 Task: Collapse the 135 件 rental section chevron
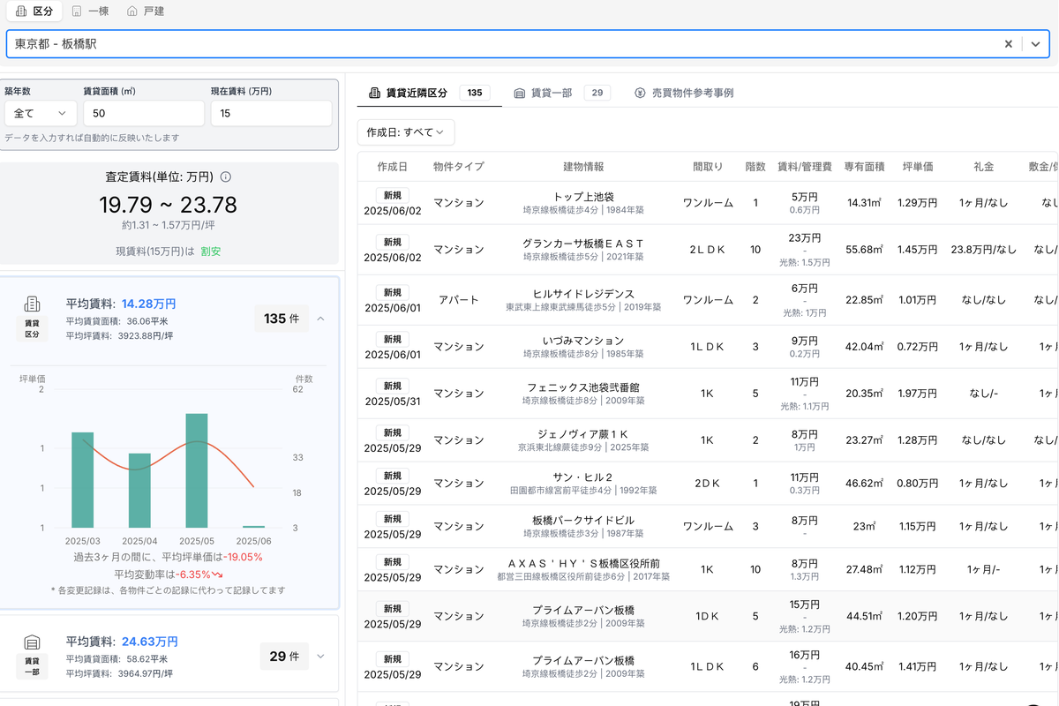tap(320, 319)
